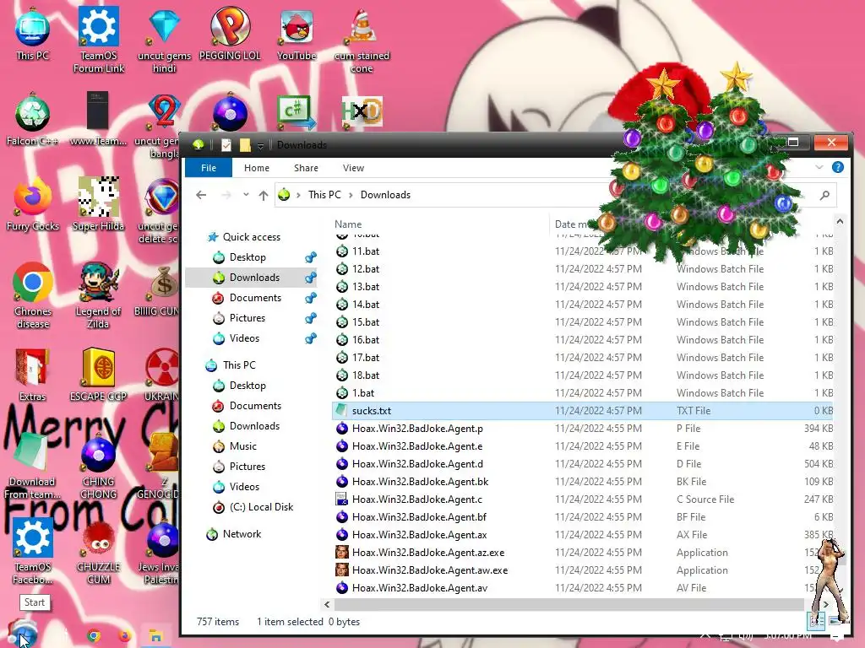Image resolution: width=865 pixels, height=648 pixels.
Task: Click the icon of Hoax.Win32.BadJoke.Agent.az.exe
Action: (342, 552)
